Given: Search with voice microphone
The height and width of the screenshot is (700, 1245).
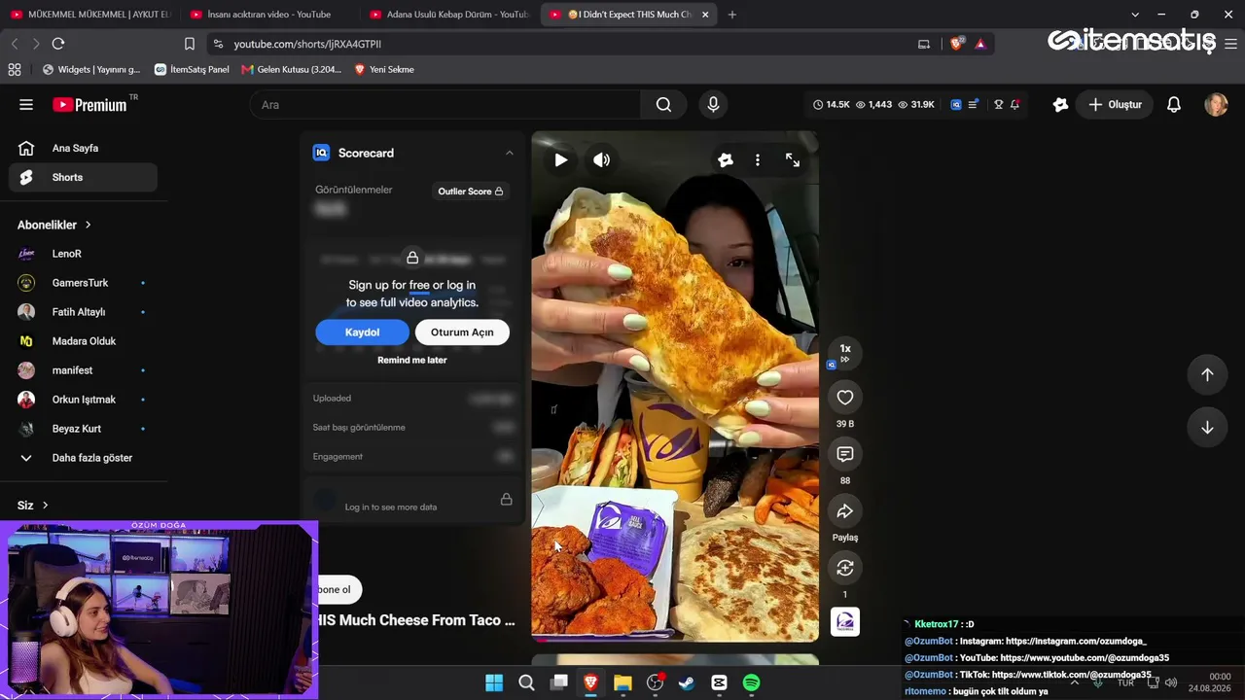Looking at the screenshot, I should (713, 105).
